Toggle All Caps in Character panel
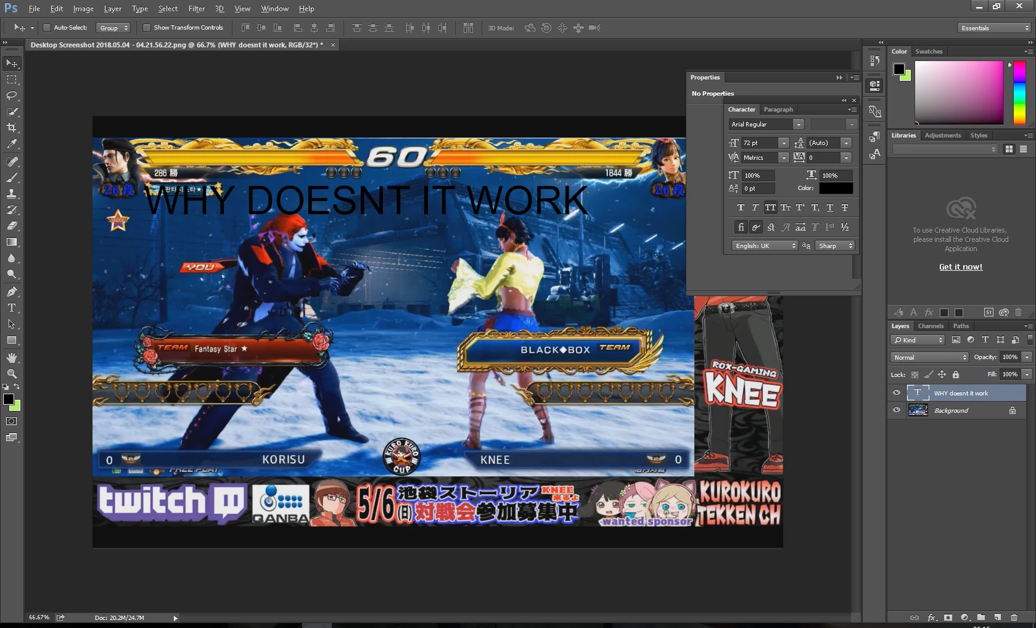 (770, 208)
